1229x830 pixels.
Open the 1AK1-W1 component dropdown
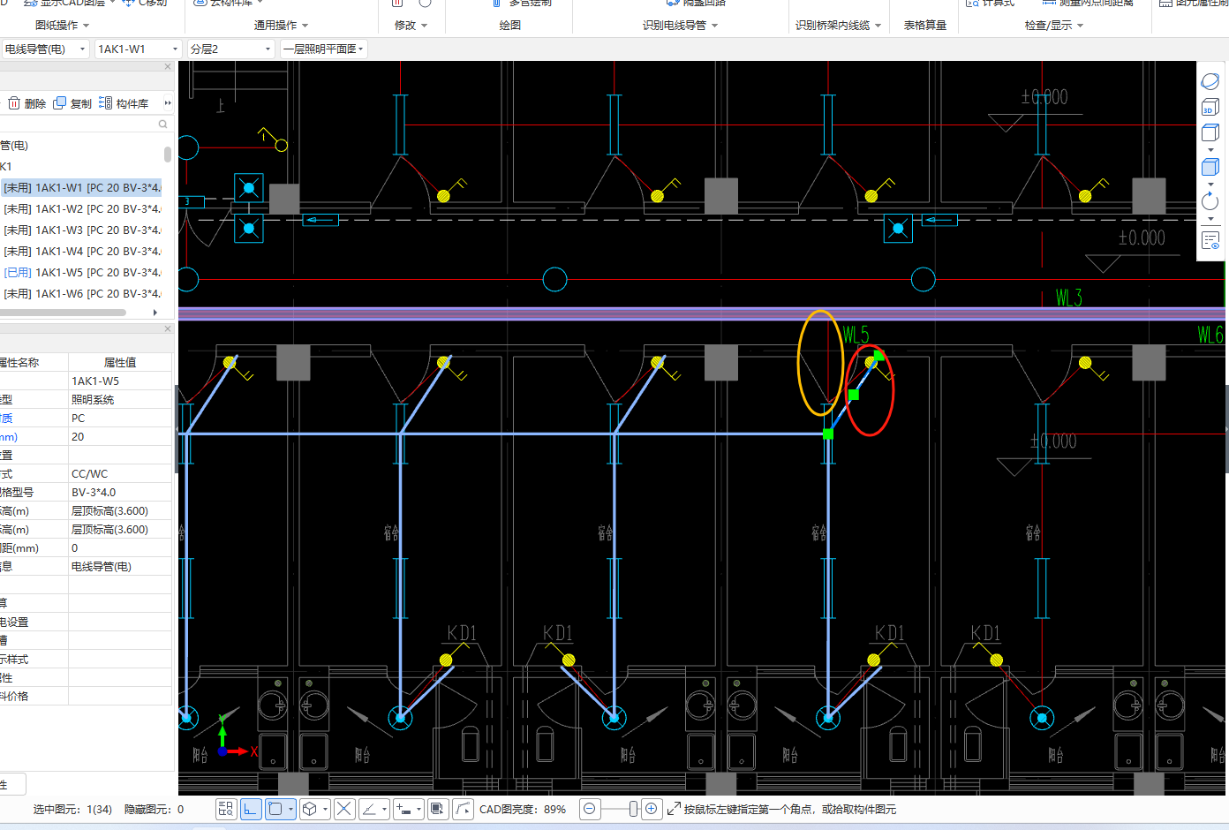pos(138,49)
